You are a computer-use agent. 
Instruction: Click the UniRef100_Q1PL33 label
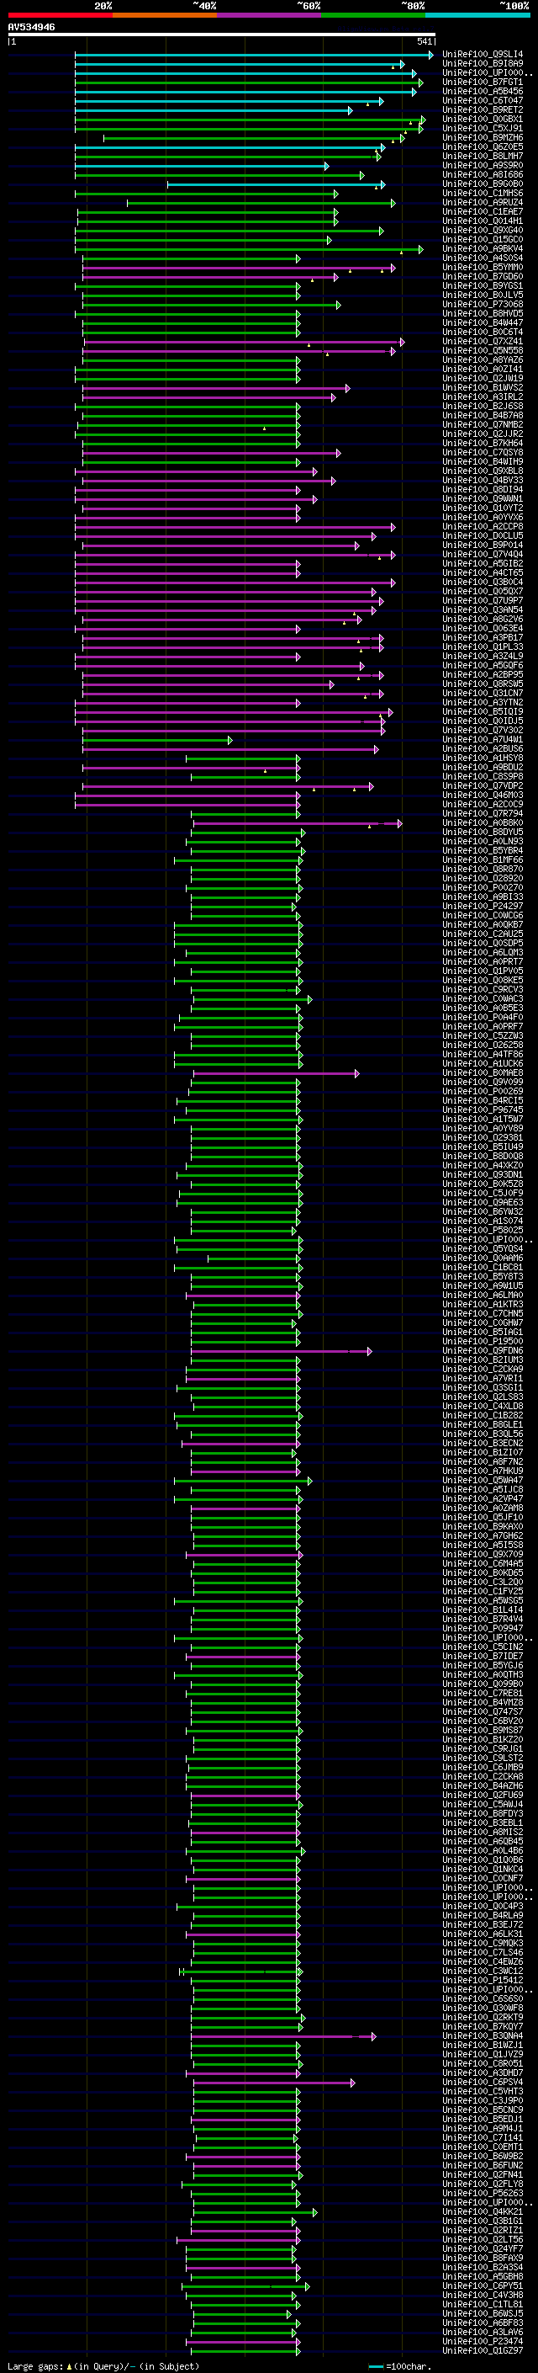coord(483,646)
